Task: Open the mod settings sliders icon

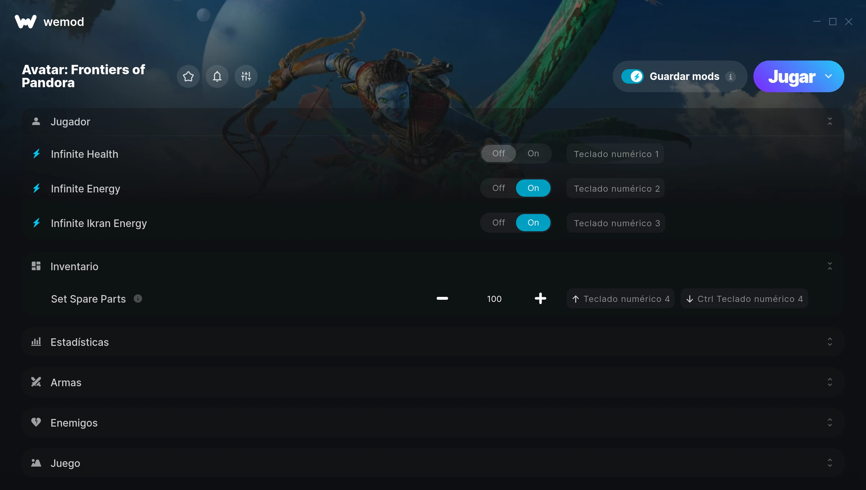Action: pos(246,76)
